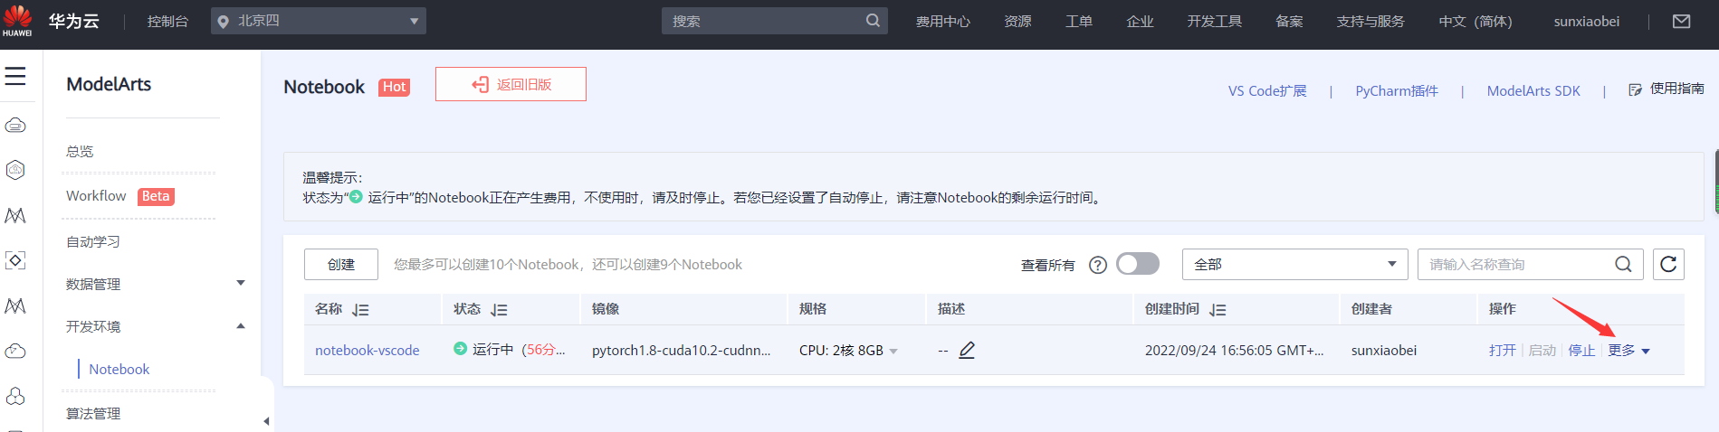Click the 返回旧版 button

(x=511, y=84)
